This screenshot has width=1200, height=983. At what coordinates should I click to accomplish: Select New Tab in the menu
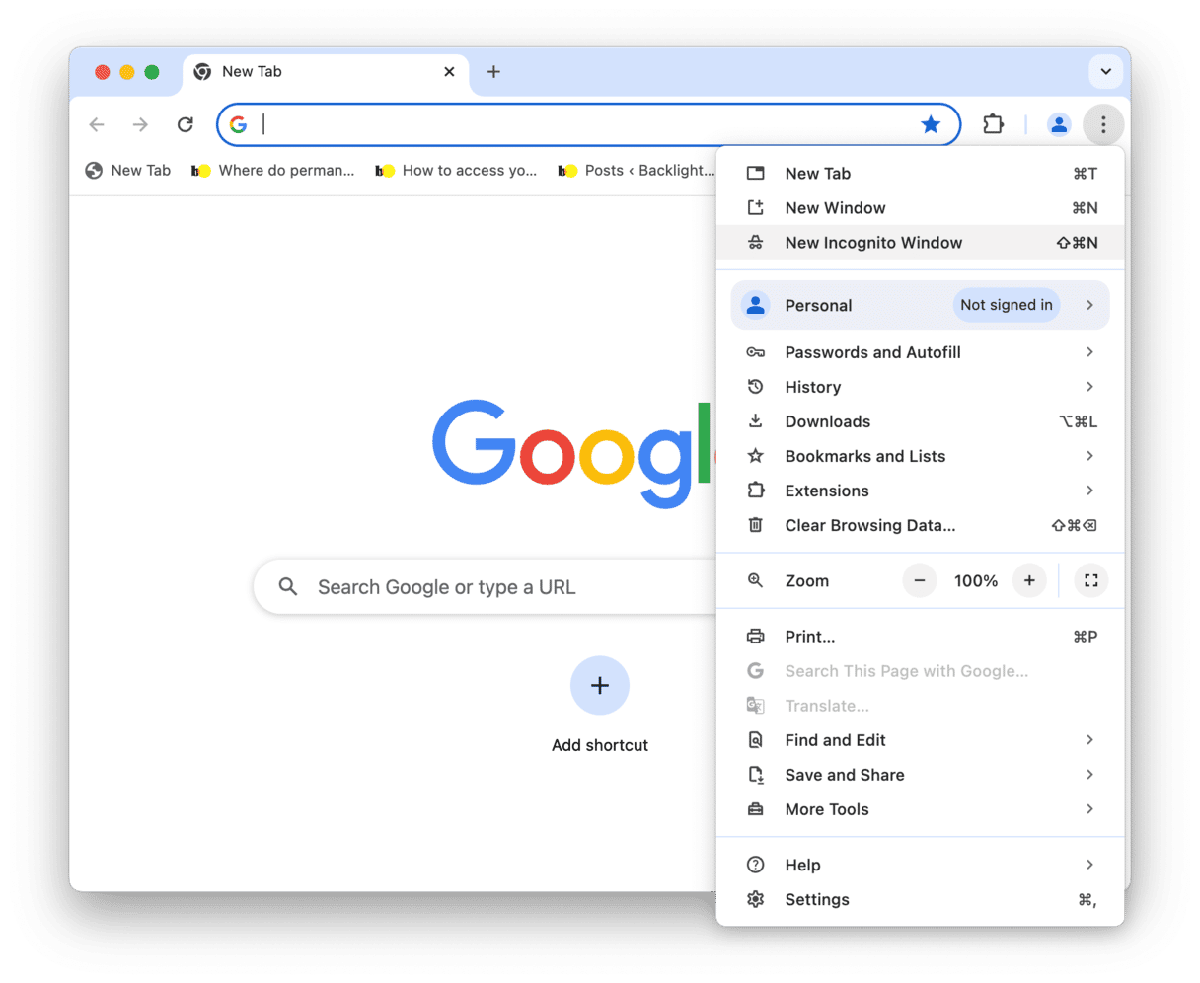pos(920,173)
